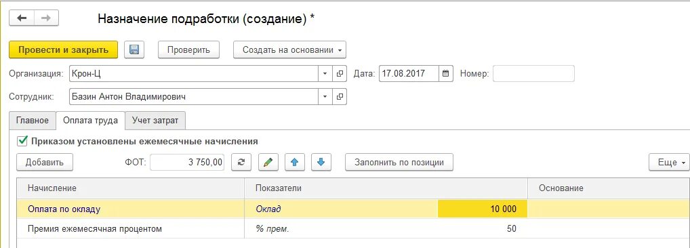This screenshot has height=248, width=690.
Task: Click the Оклад indicator cell
Action: [x=341, y=209]
